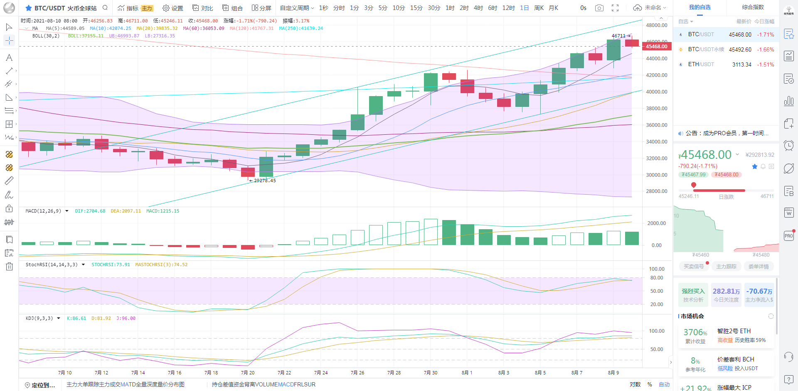Viewport: 798px width, 391px height.
Task: Open 委单详情 order details
Action: pos(759,267)
